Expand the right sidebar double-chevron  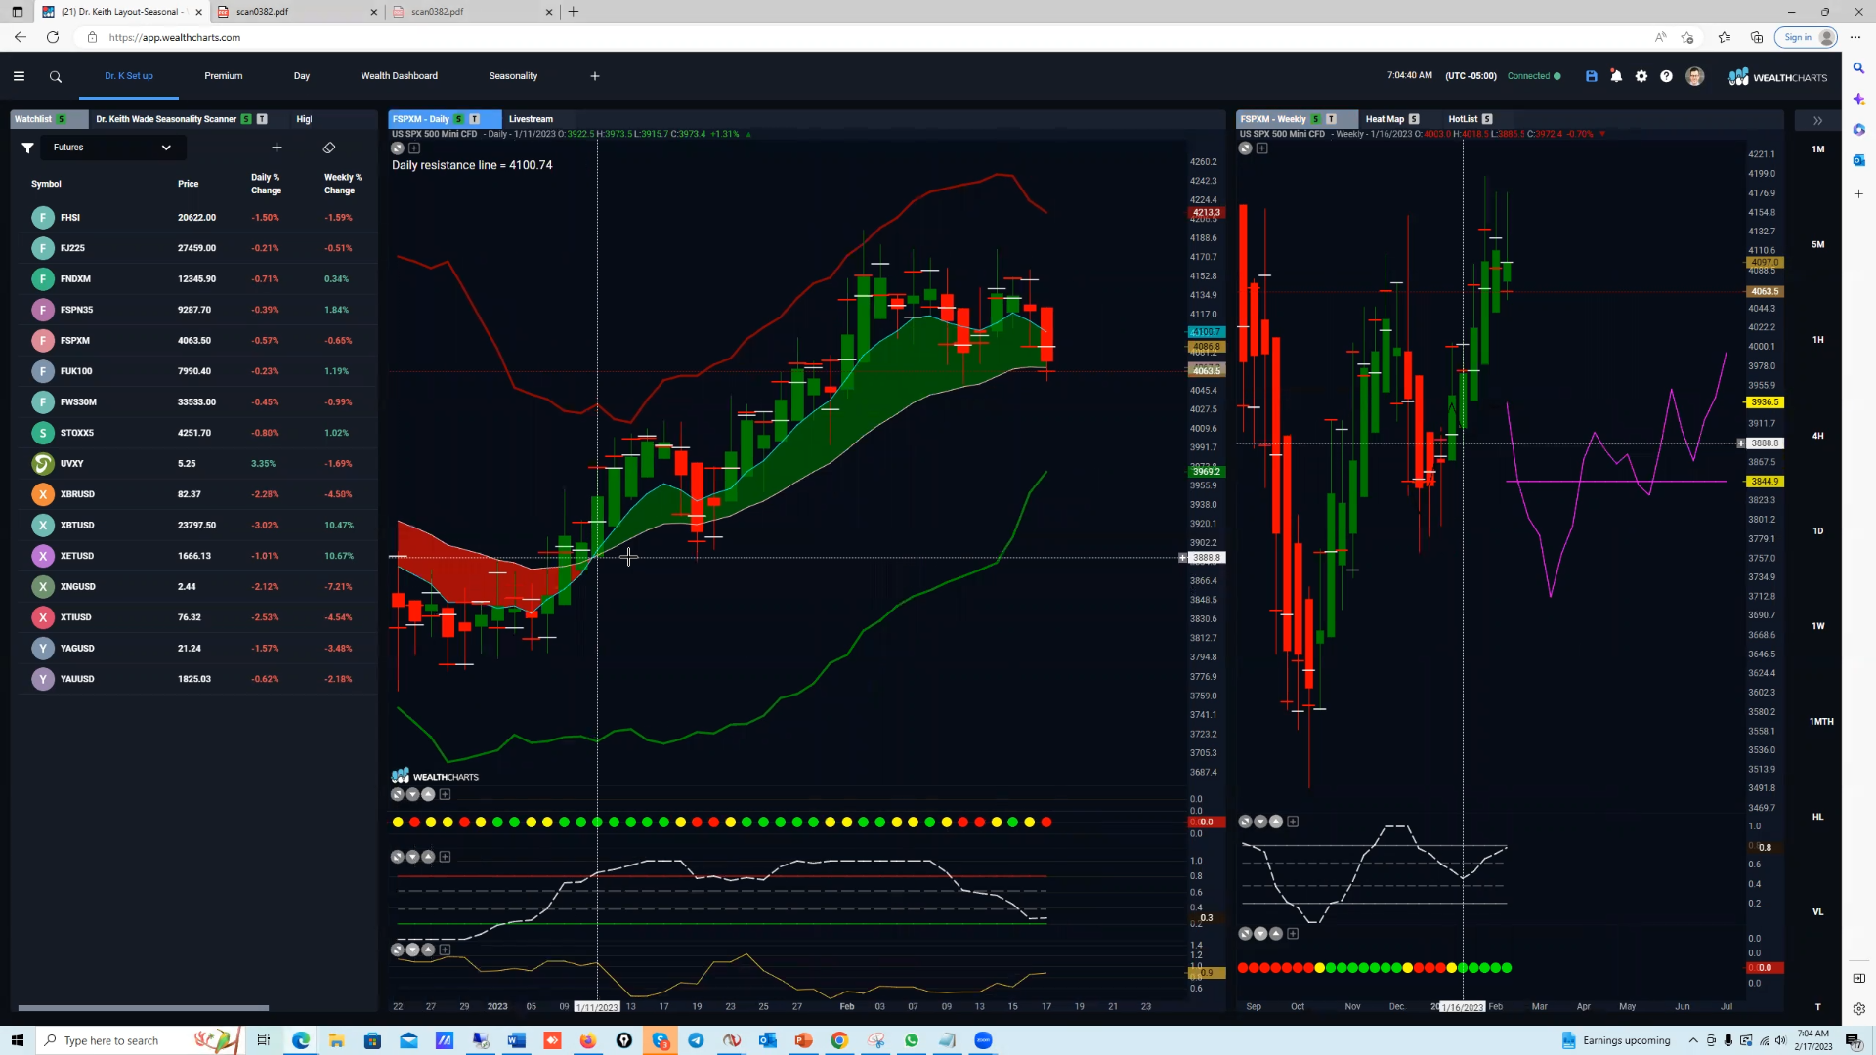click(x=1817, y=120)
